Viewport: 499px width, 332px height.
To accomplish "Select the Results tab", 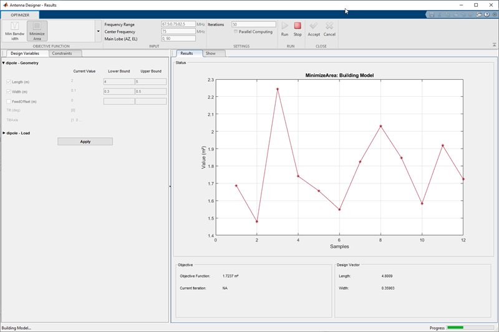I will coord(187,54).
